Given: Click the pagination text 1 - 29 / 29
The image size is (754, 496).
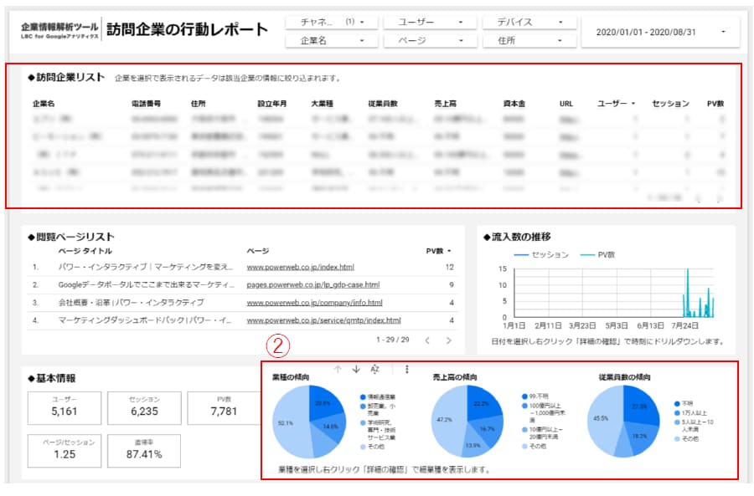Looking at the screenshot, I should tap(392, 340).
